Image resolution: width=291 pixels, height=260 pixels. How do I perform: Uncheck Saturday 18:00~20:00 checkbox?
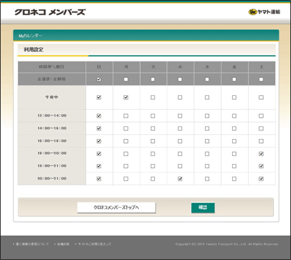(x=261, y=153)
